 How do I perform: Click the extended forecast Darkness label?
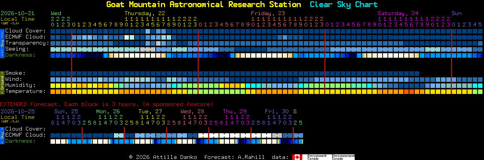click(x=20, y=141)
